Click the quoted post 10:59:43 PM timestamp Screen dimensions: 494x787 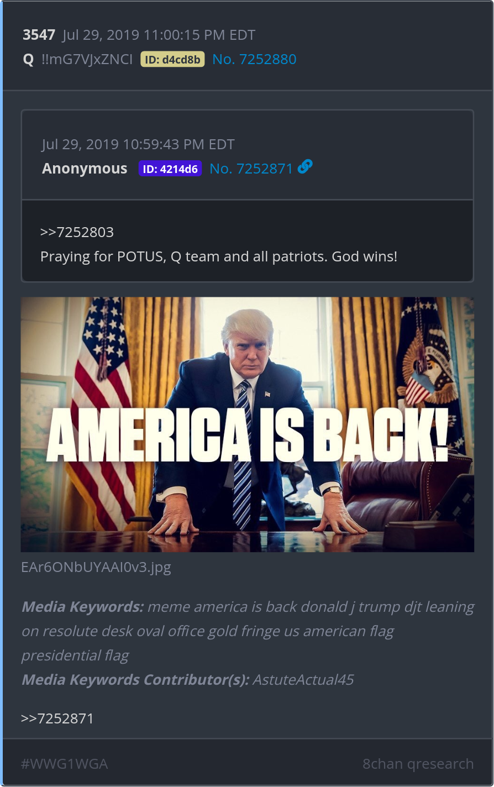[138, 145]
